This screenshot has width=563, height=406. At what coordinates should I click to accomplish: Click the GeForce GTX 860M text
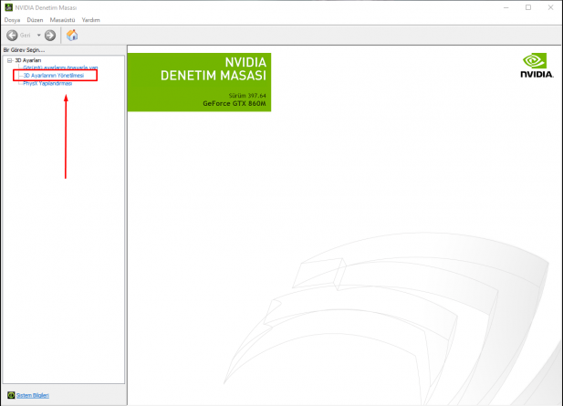pyautogui.click(x=235, y=103)
